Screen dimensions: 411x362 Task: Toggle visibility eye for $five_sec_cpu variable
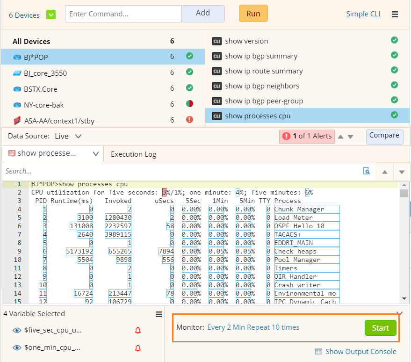point(17,331)
